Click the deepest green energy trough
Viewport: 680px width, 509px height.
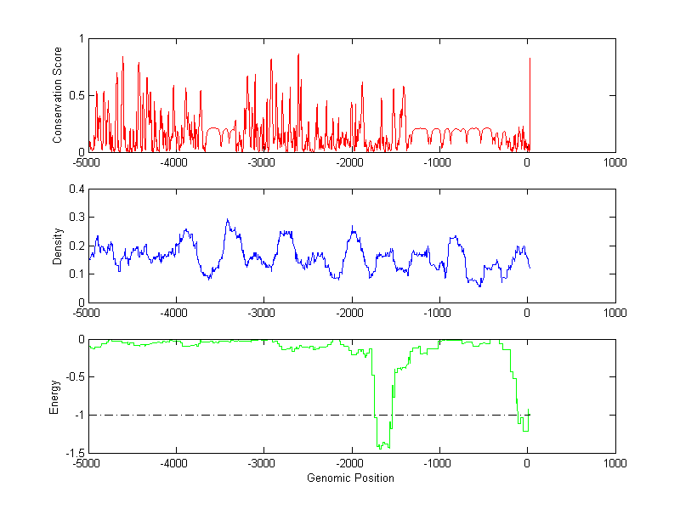[382, 445]
